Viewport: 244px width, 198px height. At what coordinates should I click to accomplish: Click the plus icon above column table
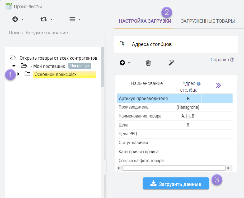coord(122,63)
